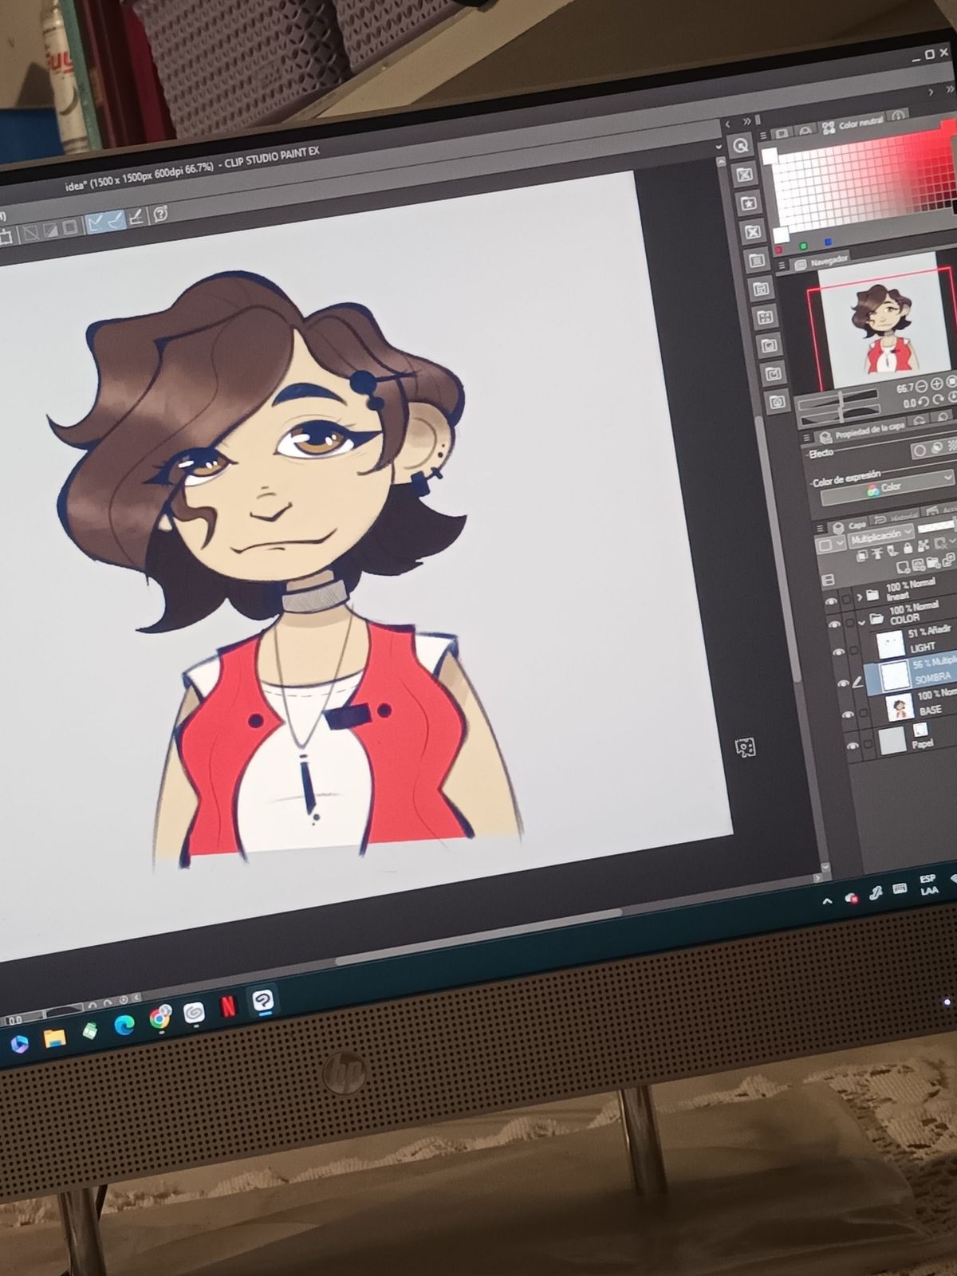Open the Layer palette hamburger menu
957x1276 pixels.
pos(819,529)
